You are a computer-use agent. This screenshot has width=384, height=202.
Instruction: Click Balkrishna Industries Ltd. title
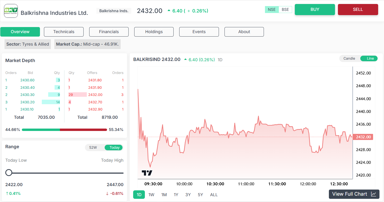coord(54,13)
